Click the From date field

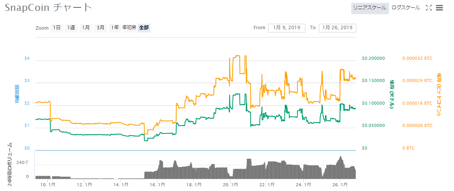pyautogui.click(x=286, y=28)
